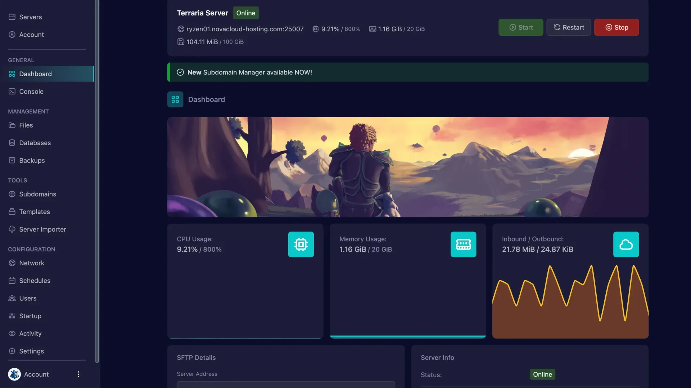Image resolution: width=691 pixels, height=388 pixels.
Task: Click the Servers icon in the sidebar
Action: click(12, 17)
